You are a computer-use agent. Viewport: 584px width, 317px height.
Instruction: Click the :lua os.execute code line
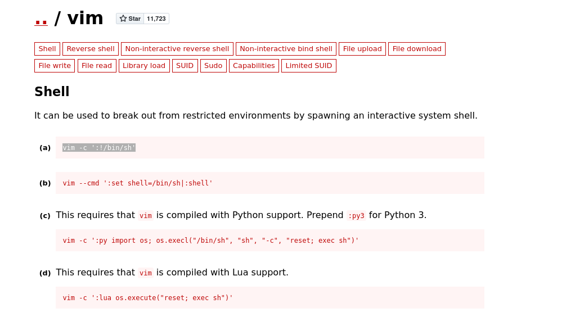click(x=147, y=298)
